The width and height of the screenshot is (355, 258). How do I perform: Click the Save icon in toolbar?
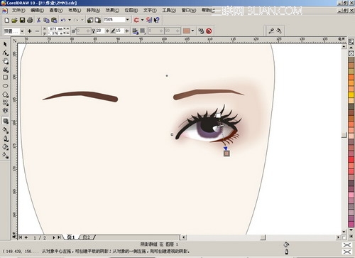(x=22, y=20)
